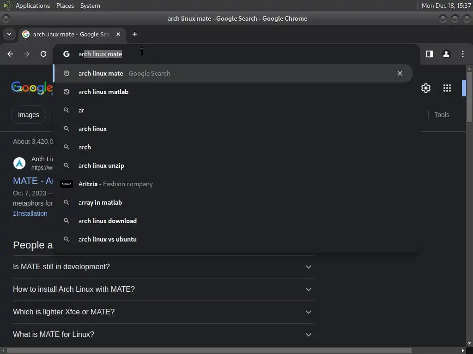This screenshot has width=473, height=354.
Task: Select the arch linux mate suggestion
Action: (x=233, y=73)
